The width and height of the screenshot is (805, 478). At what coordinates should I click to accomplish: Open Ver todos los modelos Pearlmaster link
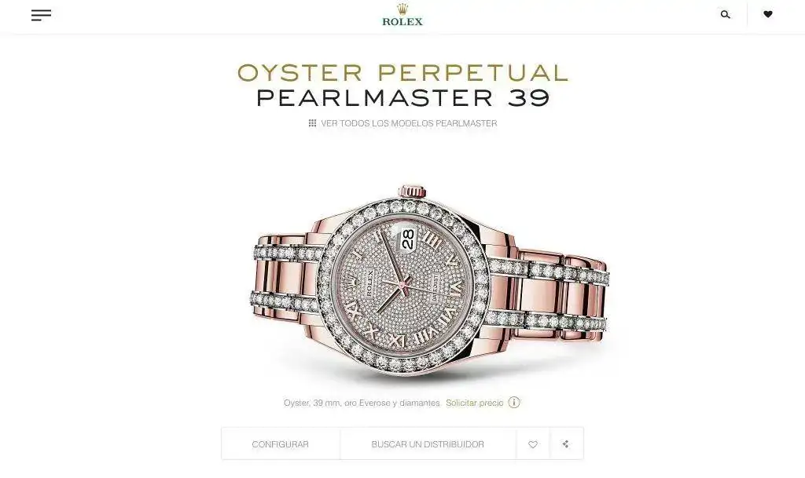click(x=409, y=123)
